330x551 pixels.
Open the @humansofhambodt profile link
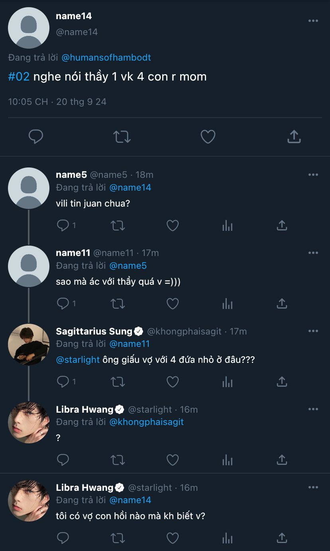106,57
